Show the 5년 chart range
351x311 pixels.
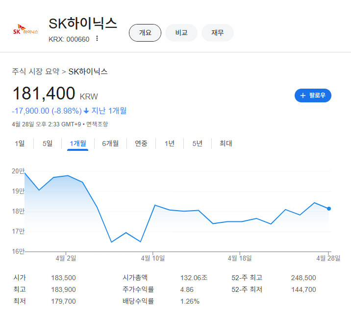tap(197, 144)
